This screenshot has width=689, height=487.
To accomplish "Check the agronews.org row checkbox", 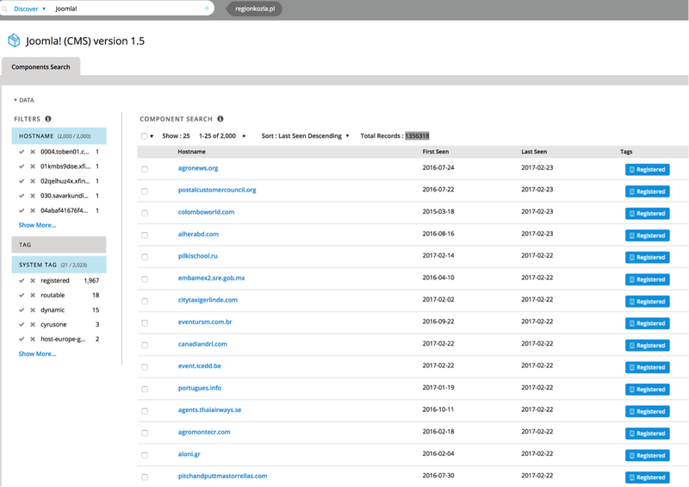I will (145, 169).
